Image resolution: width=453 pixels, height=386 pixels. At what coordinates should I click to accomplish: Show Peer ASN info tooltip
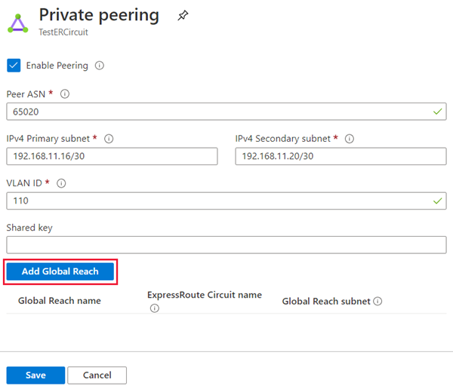coord(65,93)
